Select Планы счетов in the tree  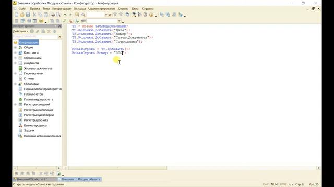click(x=33, y=94)
